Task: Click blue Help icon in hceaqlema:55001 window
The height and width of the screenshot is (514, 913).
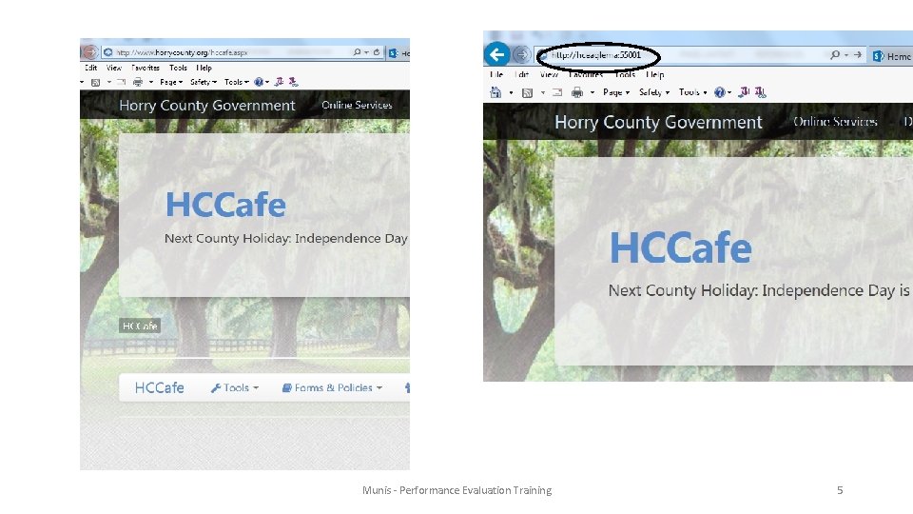Action: click(720, 92)
